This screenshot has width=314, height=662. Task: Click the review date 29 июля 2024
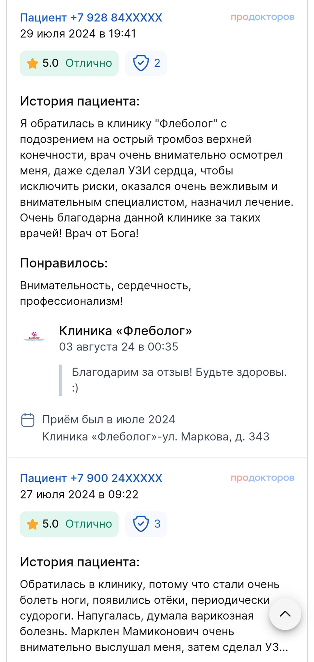[78, 34]
